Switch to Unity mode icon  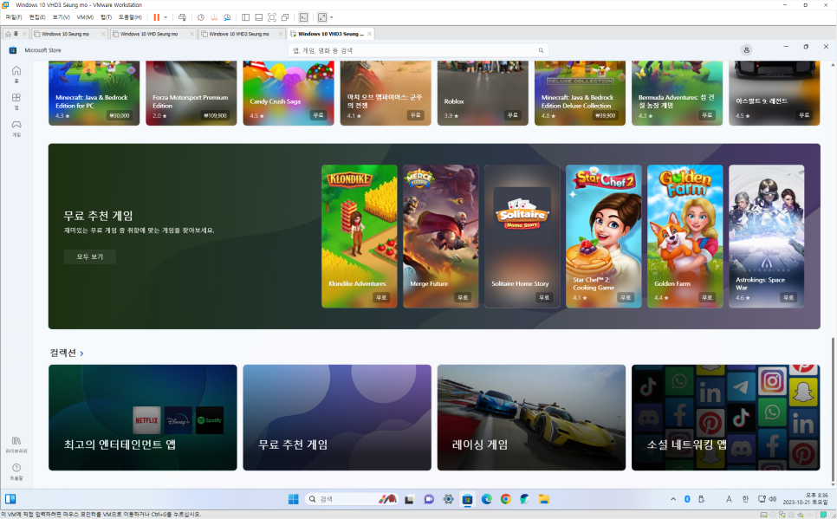tap(285, 17)
